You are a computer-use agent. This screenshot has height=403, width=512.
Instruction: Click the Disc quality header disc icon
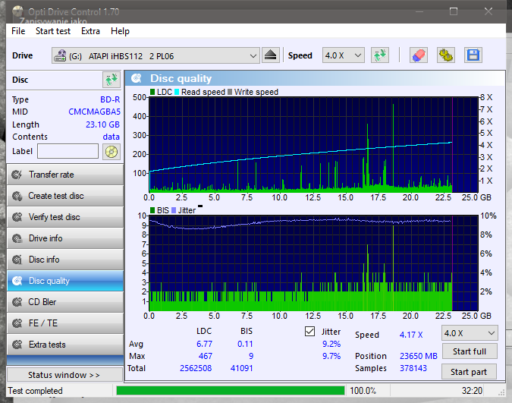click(137, 78)
